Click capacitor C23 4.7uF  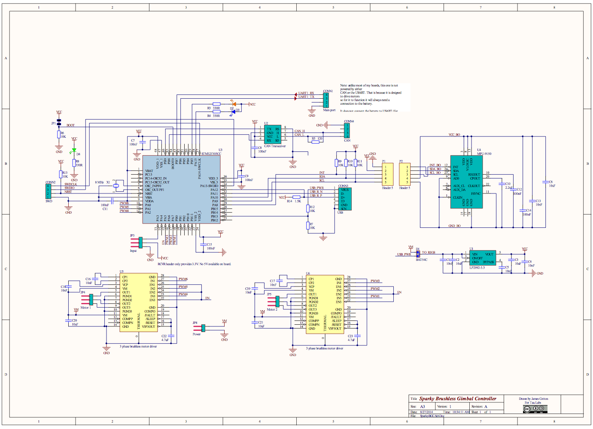click(358, 336)
